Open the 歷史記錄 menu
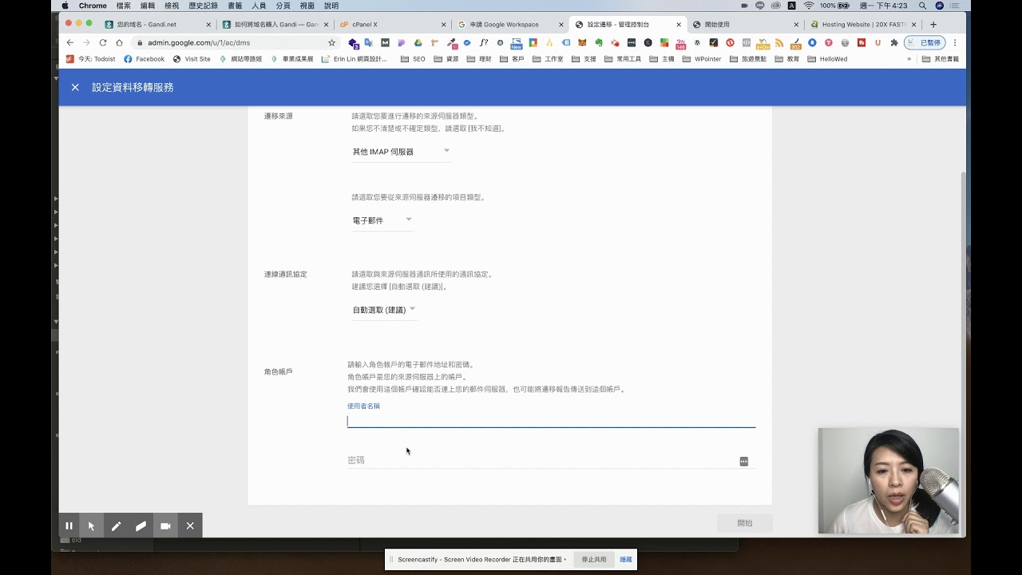This screenshot has height=575, width=1022. pos(203,6)
